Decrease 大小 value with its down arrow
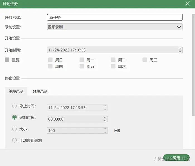195x166 pixels. (x=105, y=132)
